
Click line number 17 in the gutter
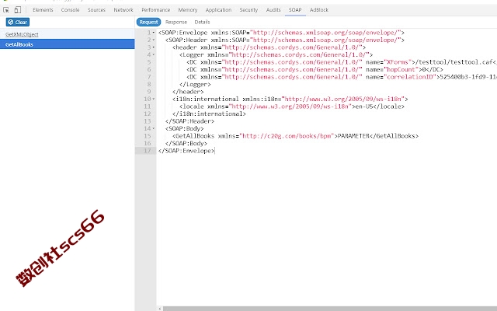(148, 151)
